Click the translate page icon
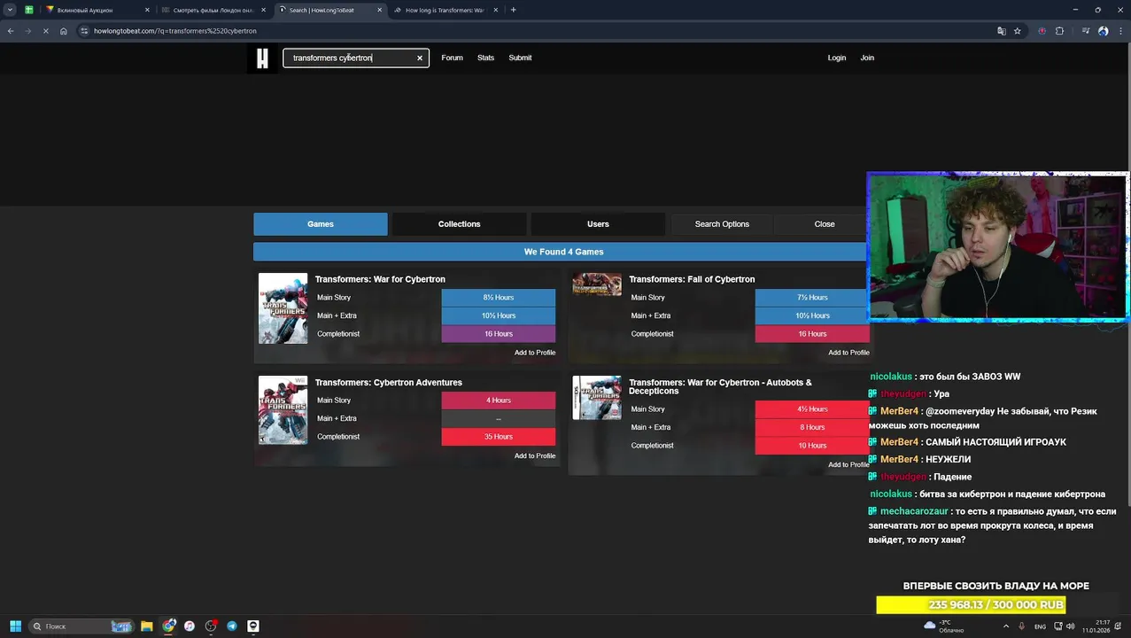This screenshot has width=1131, height=638. point(1002,31)
